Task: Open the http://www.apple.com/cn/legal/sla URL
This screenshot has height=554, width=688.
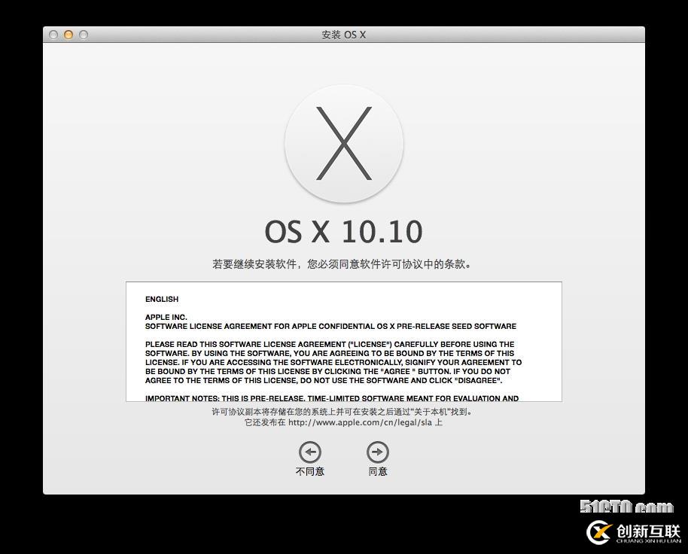Action: 360,423
